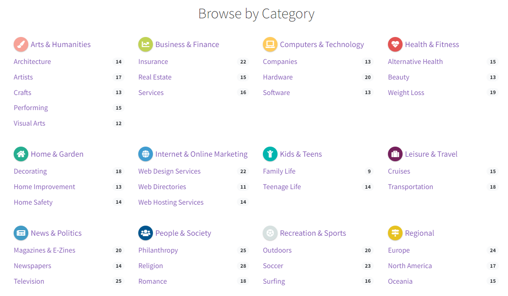The width and height of the screenshot is (508, 296).
Task: Click the Arts & Humanities pencil icon
Action: tap(21, 44)
